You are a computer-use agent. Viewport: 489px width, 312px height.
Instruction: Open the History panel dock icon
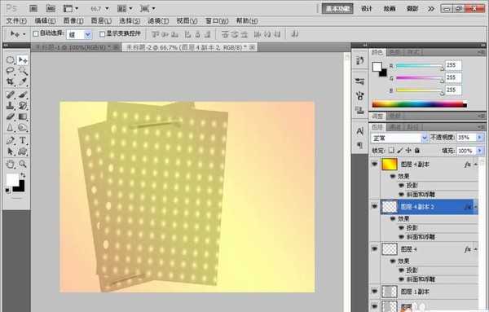(360, 60)
